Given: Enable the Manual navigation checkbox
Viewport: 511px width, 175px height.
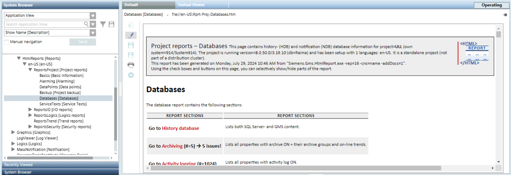Looking at the screenshot, I should [6, 42].
